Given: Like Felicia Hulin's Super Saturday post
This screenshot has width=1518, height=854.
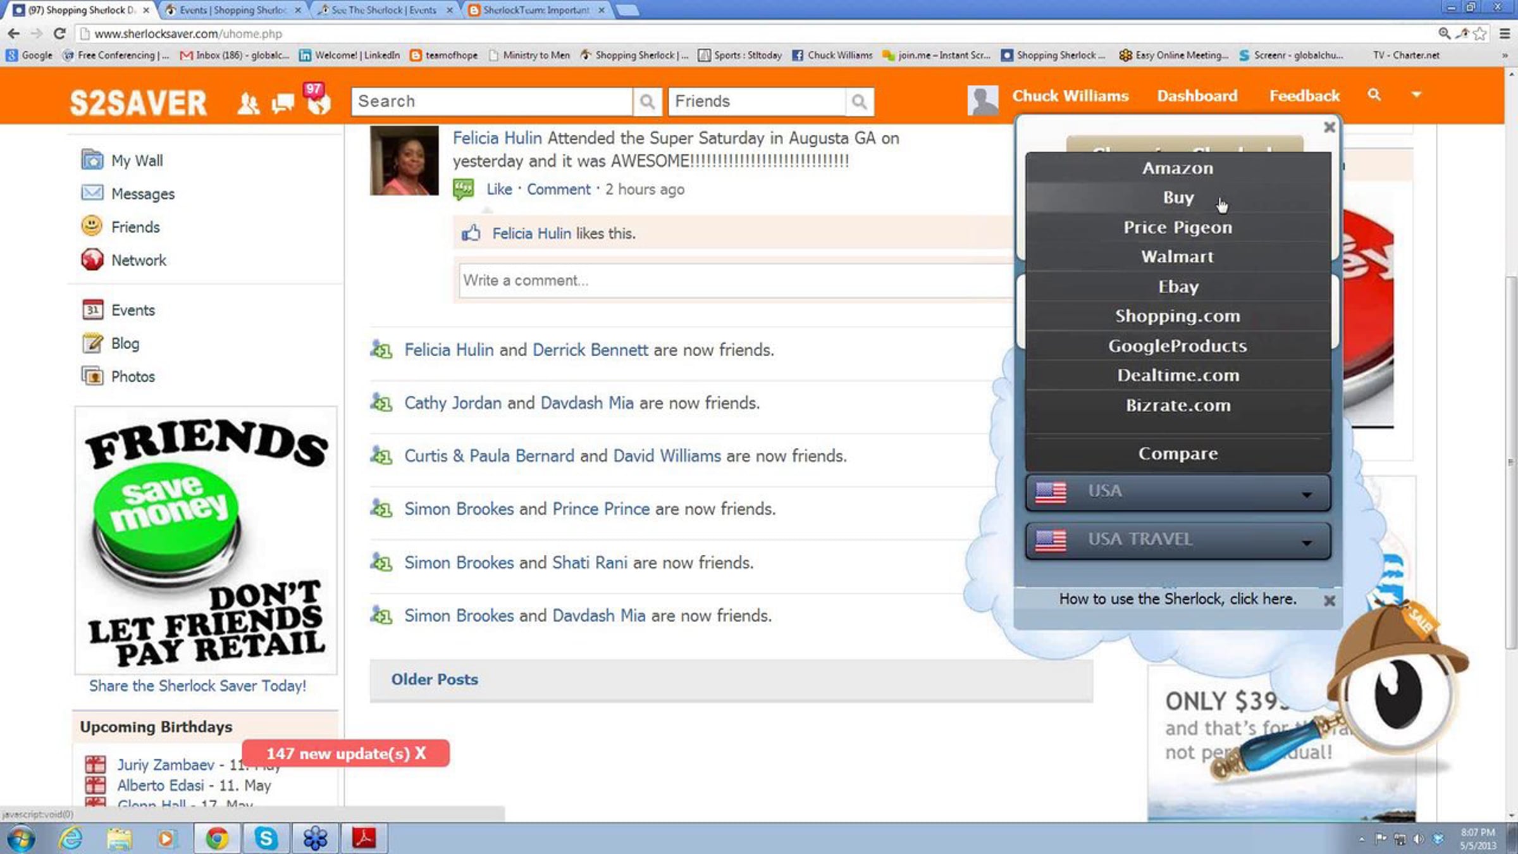Looking at the screenshot, I should click(x=499, y=189).
